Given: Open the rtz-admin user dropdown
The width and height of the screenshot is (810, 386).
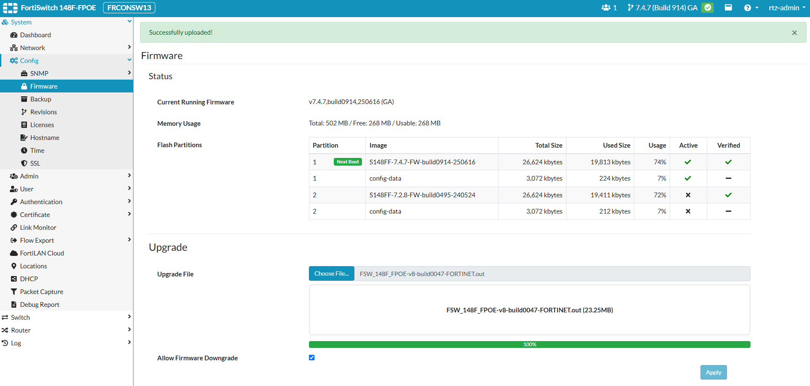Looking at the screenshot, I should (x=787, y=8).
